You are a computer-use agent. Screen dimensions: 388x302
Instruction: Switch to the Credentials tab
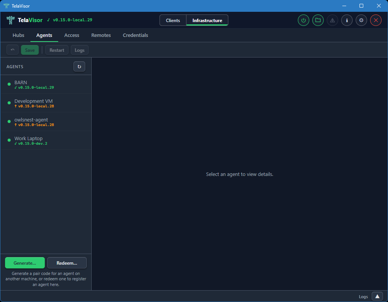tap(135, 35)
